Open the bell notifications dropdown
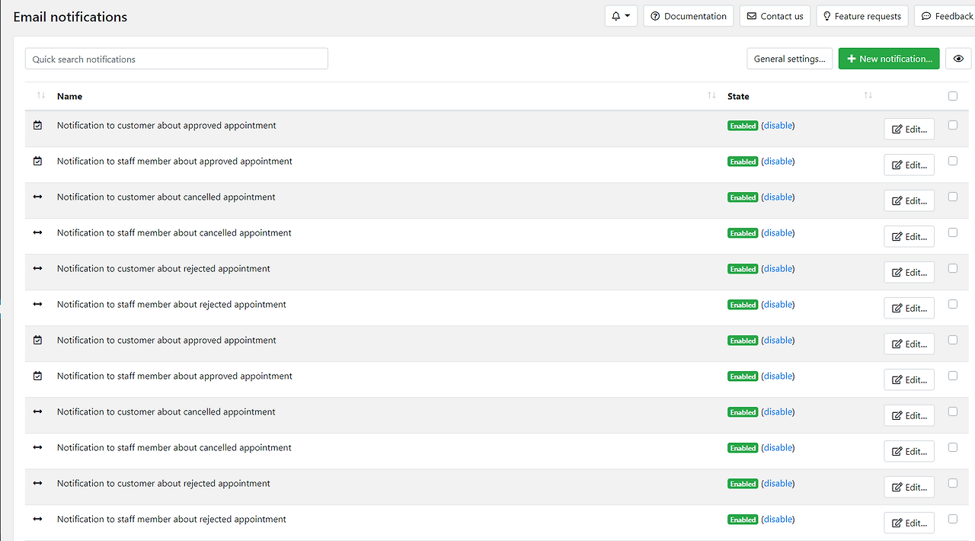975x541 pixels. (x=621, y=16)
